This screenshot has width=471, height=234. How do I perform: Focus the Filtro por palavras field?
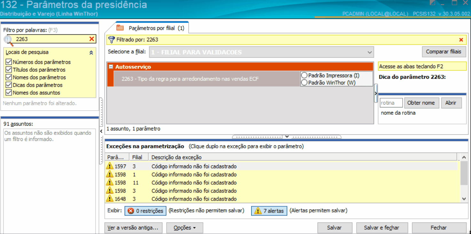51,39
